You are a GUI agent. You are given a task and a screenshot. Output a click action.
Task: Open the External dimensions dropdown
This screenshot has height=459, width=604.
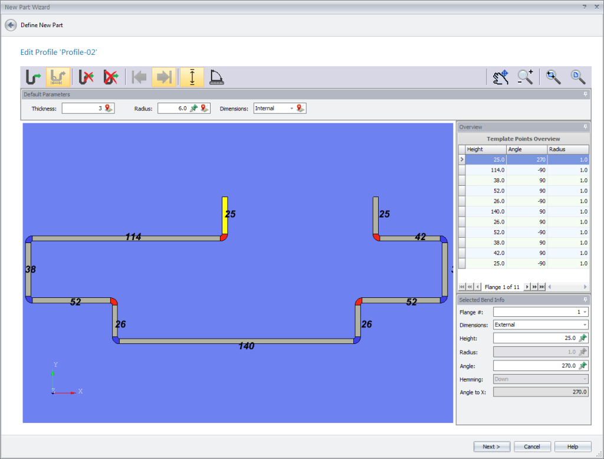pyautogui.click(x=585, y=324)
